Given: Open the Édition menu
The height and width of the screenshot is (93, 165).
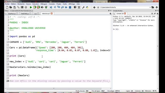Looking at the screenshot, I should pyautogui.click(x=13, y=4).
